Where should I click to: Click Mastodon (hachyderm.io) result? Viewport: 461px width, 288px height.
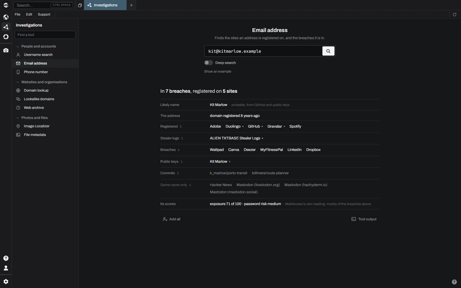pos(306,185)
